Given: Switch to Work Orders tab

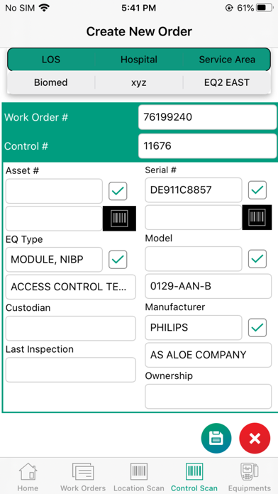Looking at the screenshot, I should [83, 477].
